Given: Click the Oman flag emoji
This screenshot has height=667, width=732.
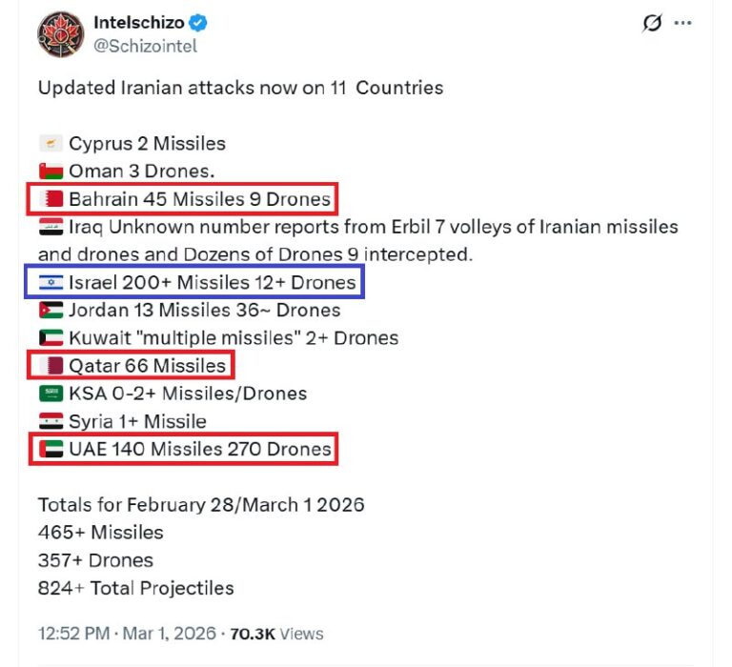Looking at the screenshot, I should click(x=51, y=172).
